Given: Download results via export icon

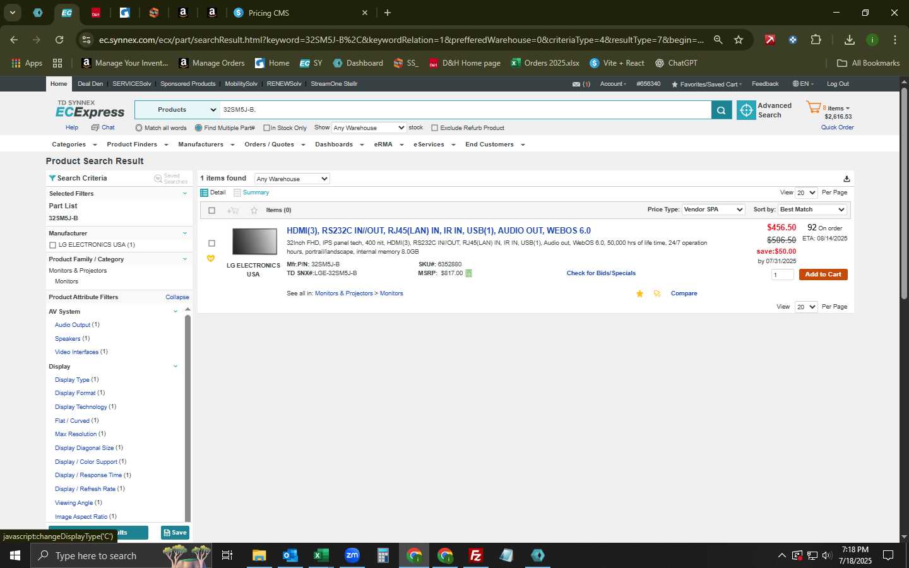Looking at the screenshot, I should [847, 179].
